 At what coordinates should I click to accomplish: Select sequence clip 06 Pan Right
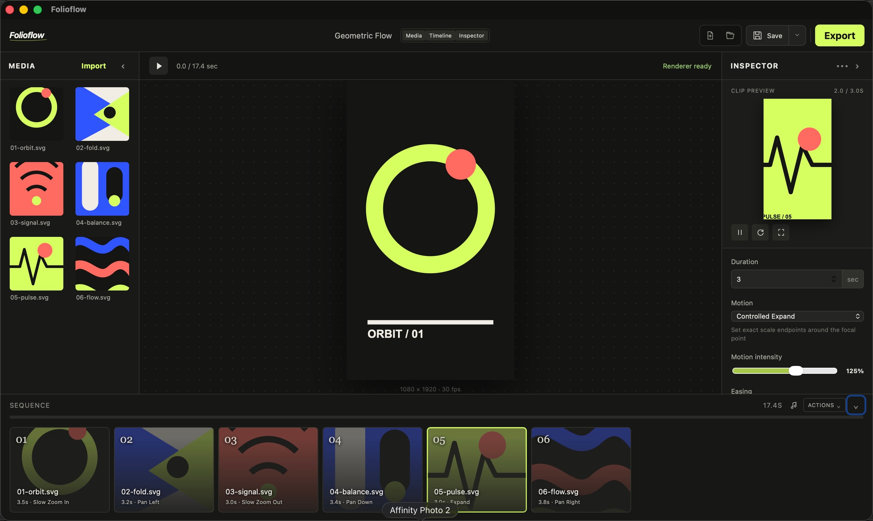click(581, 470)
